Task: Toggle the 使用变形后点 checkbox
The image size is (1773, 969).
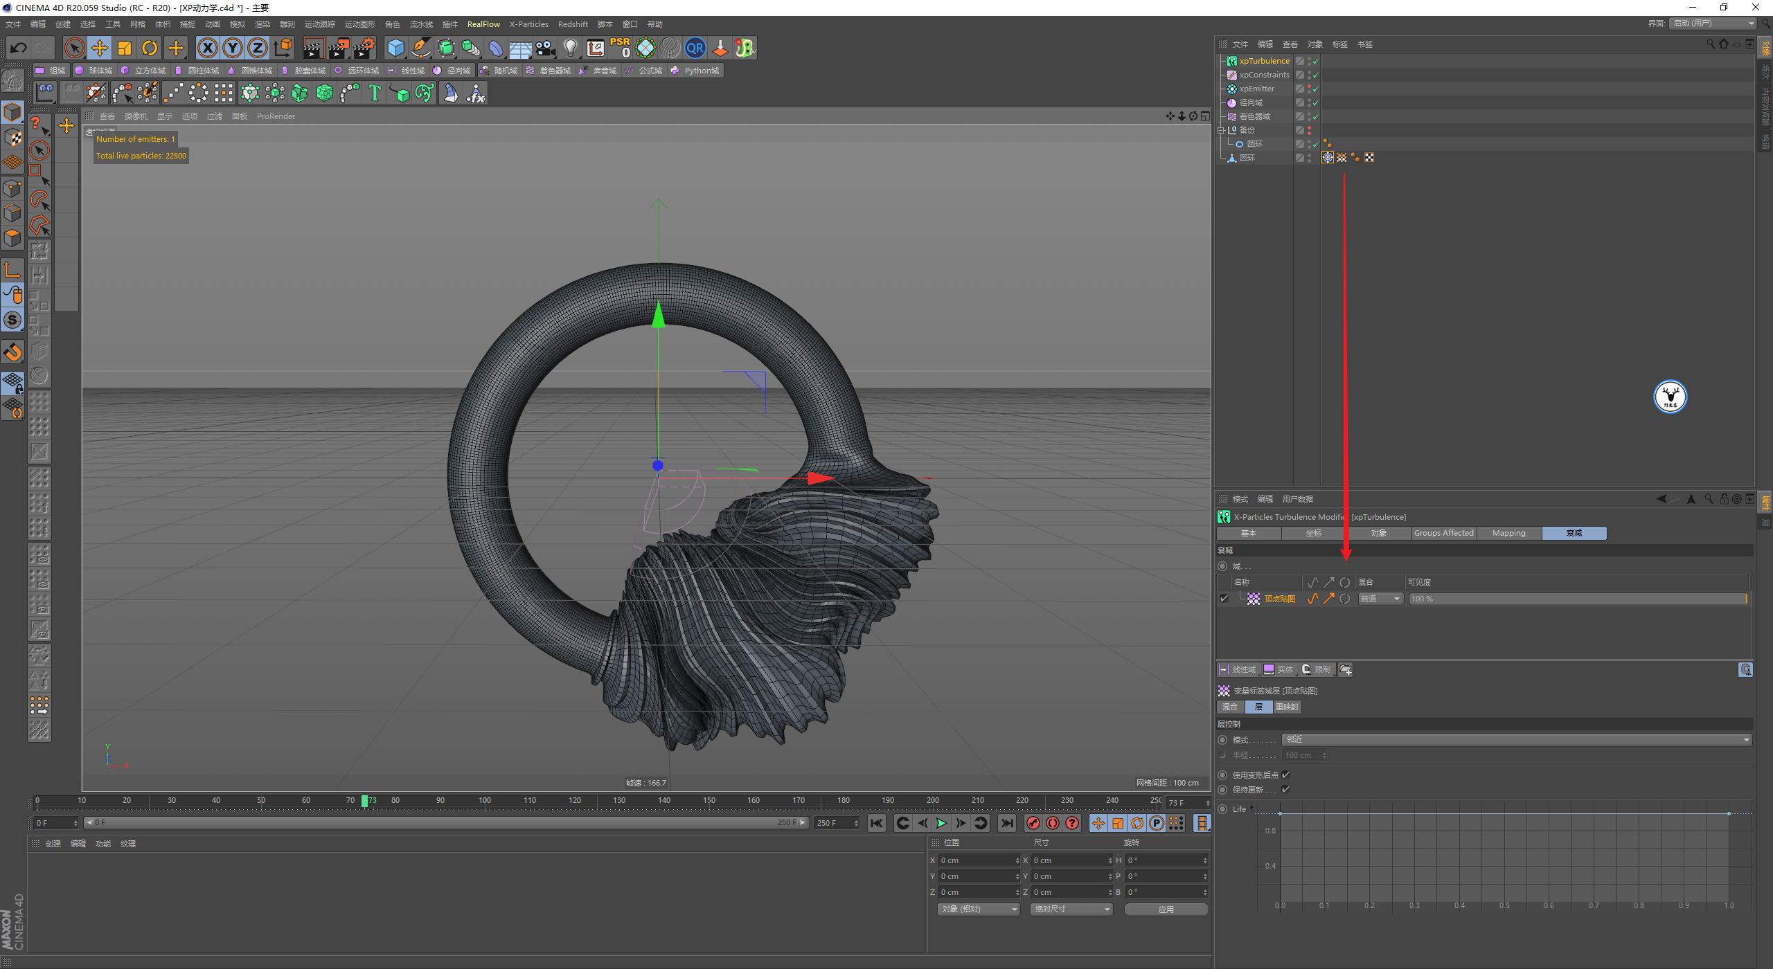Action: point(1285,775)
